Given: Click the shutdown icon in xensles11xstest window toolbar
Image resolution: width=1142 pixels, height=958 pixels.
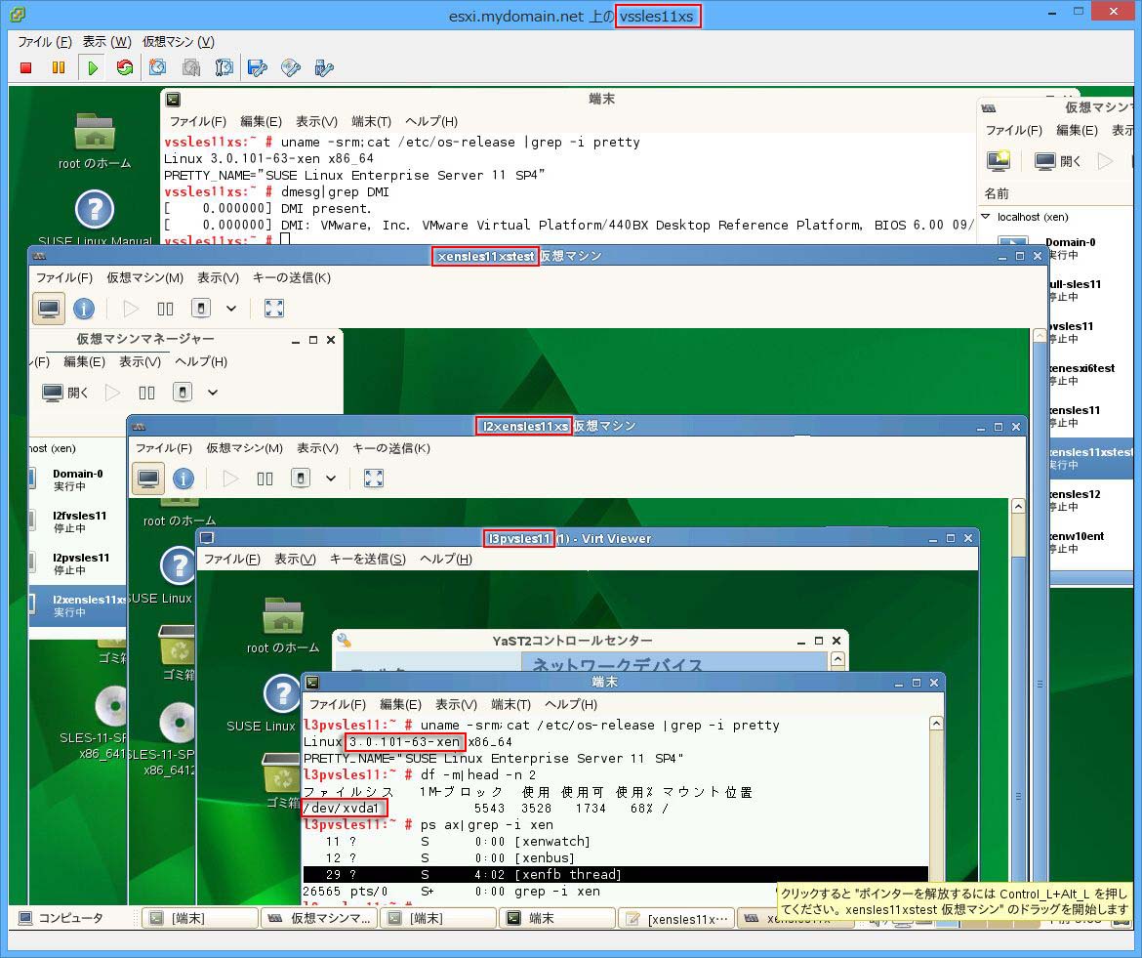Looking at the screenshot, I should (x=200, y=309).
